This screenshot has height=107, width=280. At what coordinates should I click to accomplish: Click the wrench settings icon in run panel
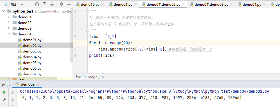point(5,100)
